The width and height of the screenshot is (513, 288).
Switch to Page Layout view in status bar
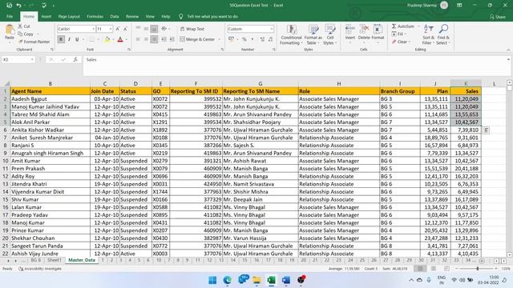(x=433, y=269)
